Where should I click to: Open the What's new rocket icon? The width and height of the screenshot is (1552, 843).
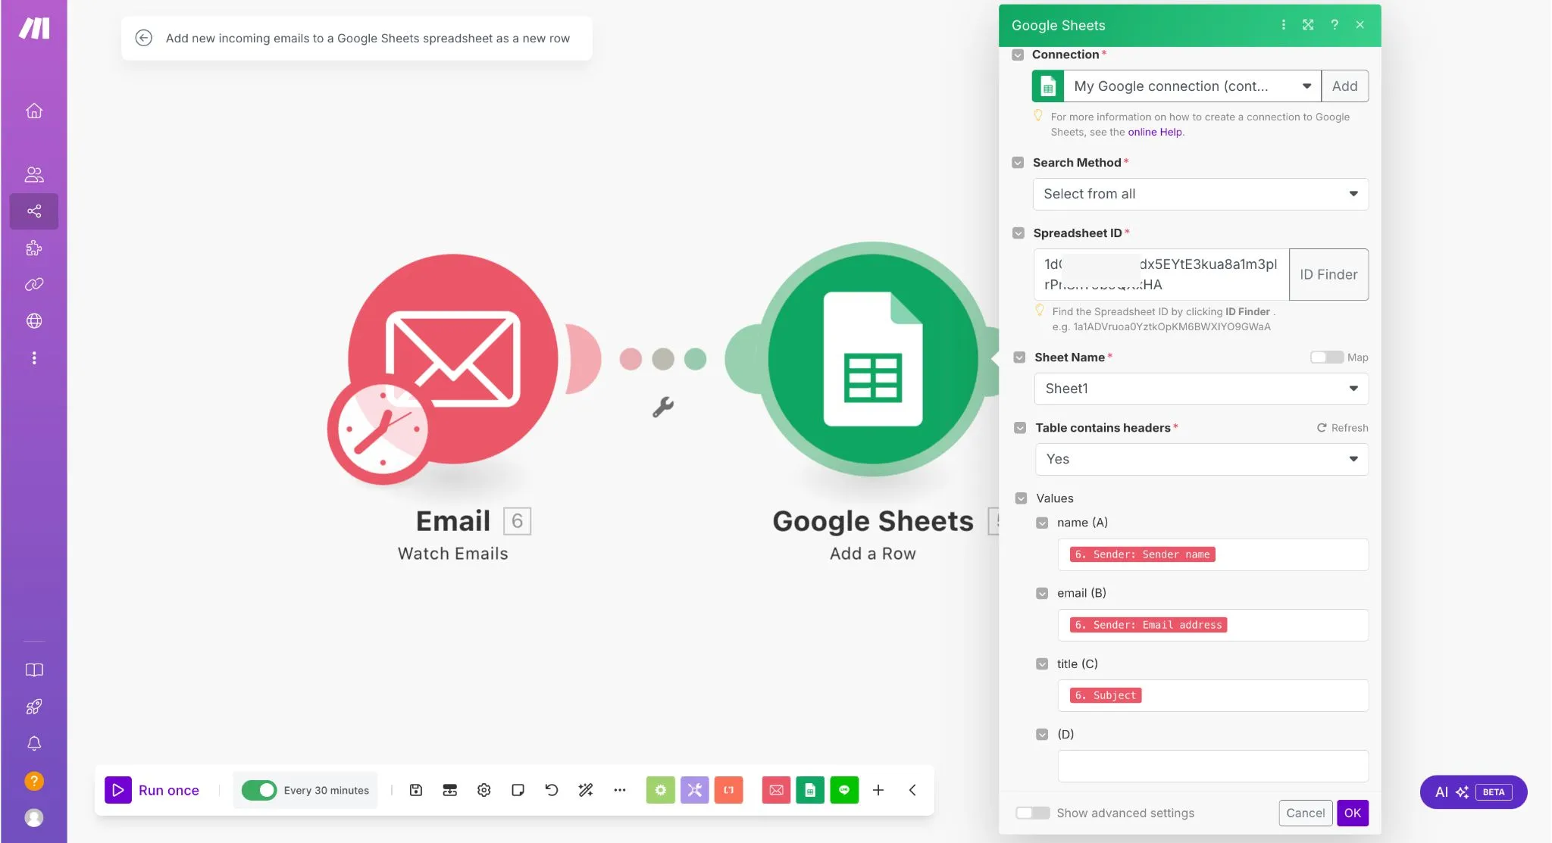point(34,707)
